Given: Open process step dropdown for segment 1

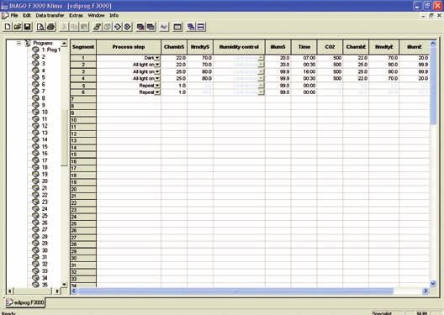Looking at the screenshot, I should pyautogui.click(x=157, y=58).
